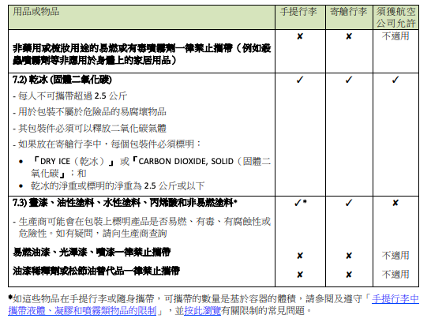Select the heading 7.2) 乾冰 (固體二氧化碳)
431x322 pixels.
(x=62, y=80)
